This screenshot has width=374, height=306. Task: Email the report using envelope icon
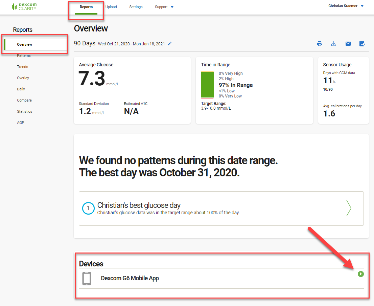pyautogui.click(x=348, y=44)
